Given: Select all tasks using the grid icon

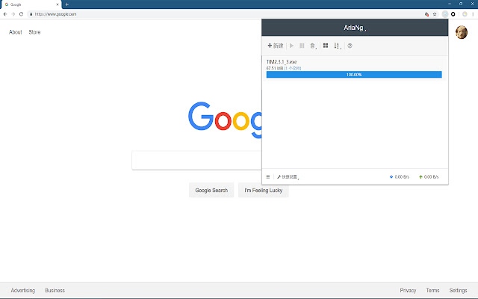Looking at the screenshot, I should 326,46.
